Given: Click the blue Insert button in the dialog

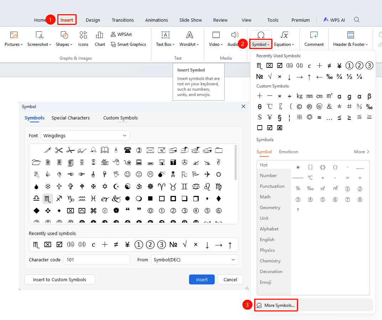Looking at the screenshot, I should 202,279.
